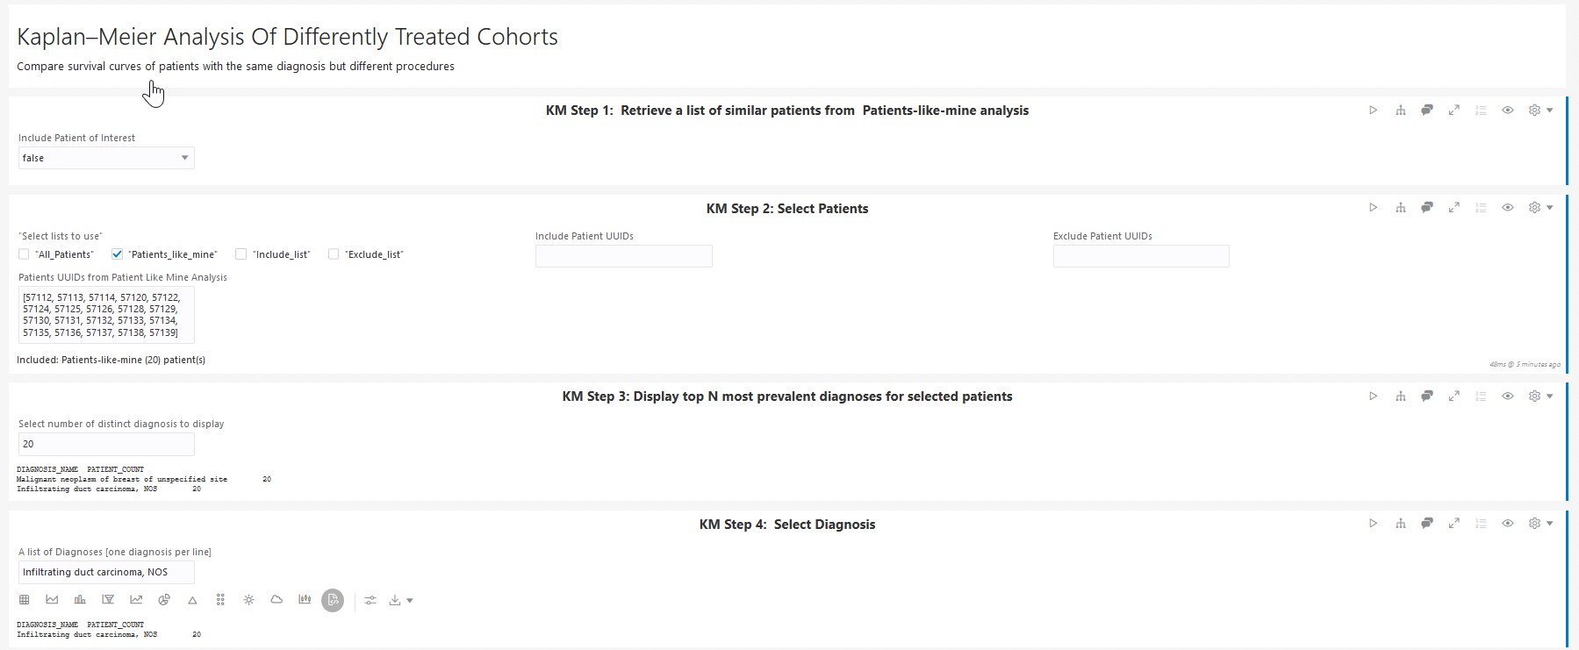The image size is (1579, 650).
Task: Select the box plot chart icon
Action: [x=305, y=600]
